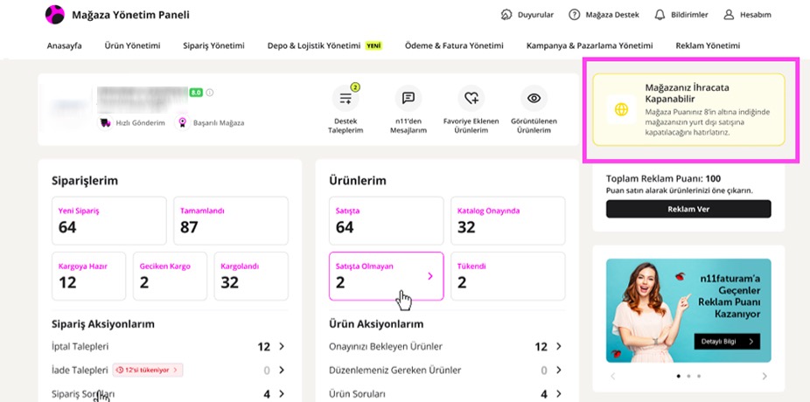Image resolution: width=810 pixels, height=402 pixels.
Task: Expand İptal Talepleri arrow
Action: point(282,346)
